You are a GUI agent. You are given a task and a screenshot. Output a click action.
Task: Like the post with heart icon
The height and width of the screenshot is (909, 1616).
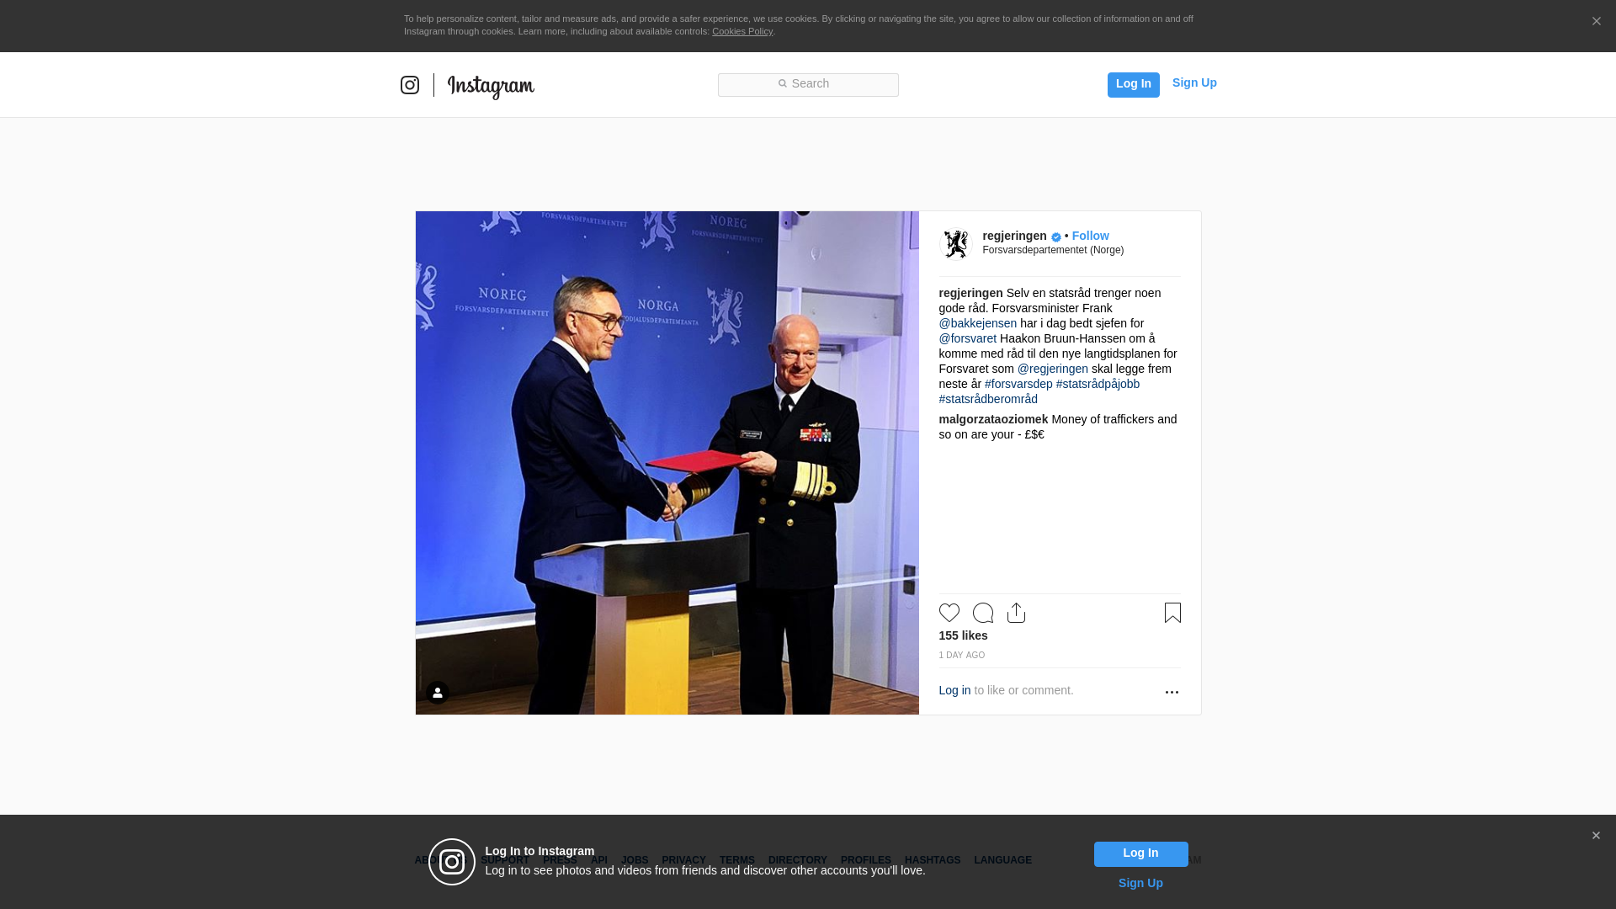pyautogui.click(x=949, y=613)
